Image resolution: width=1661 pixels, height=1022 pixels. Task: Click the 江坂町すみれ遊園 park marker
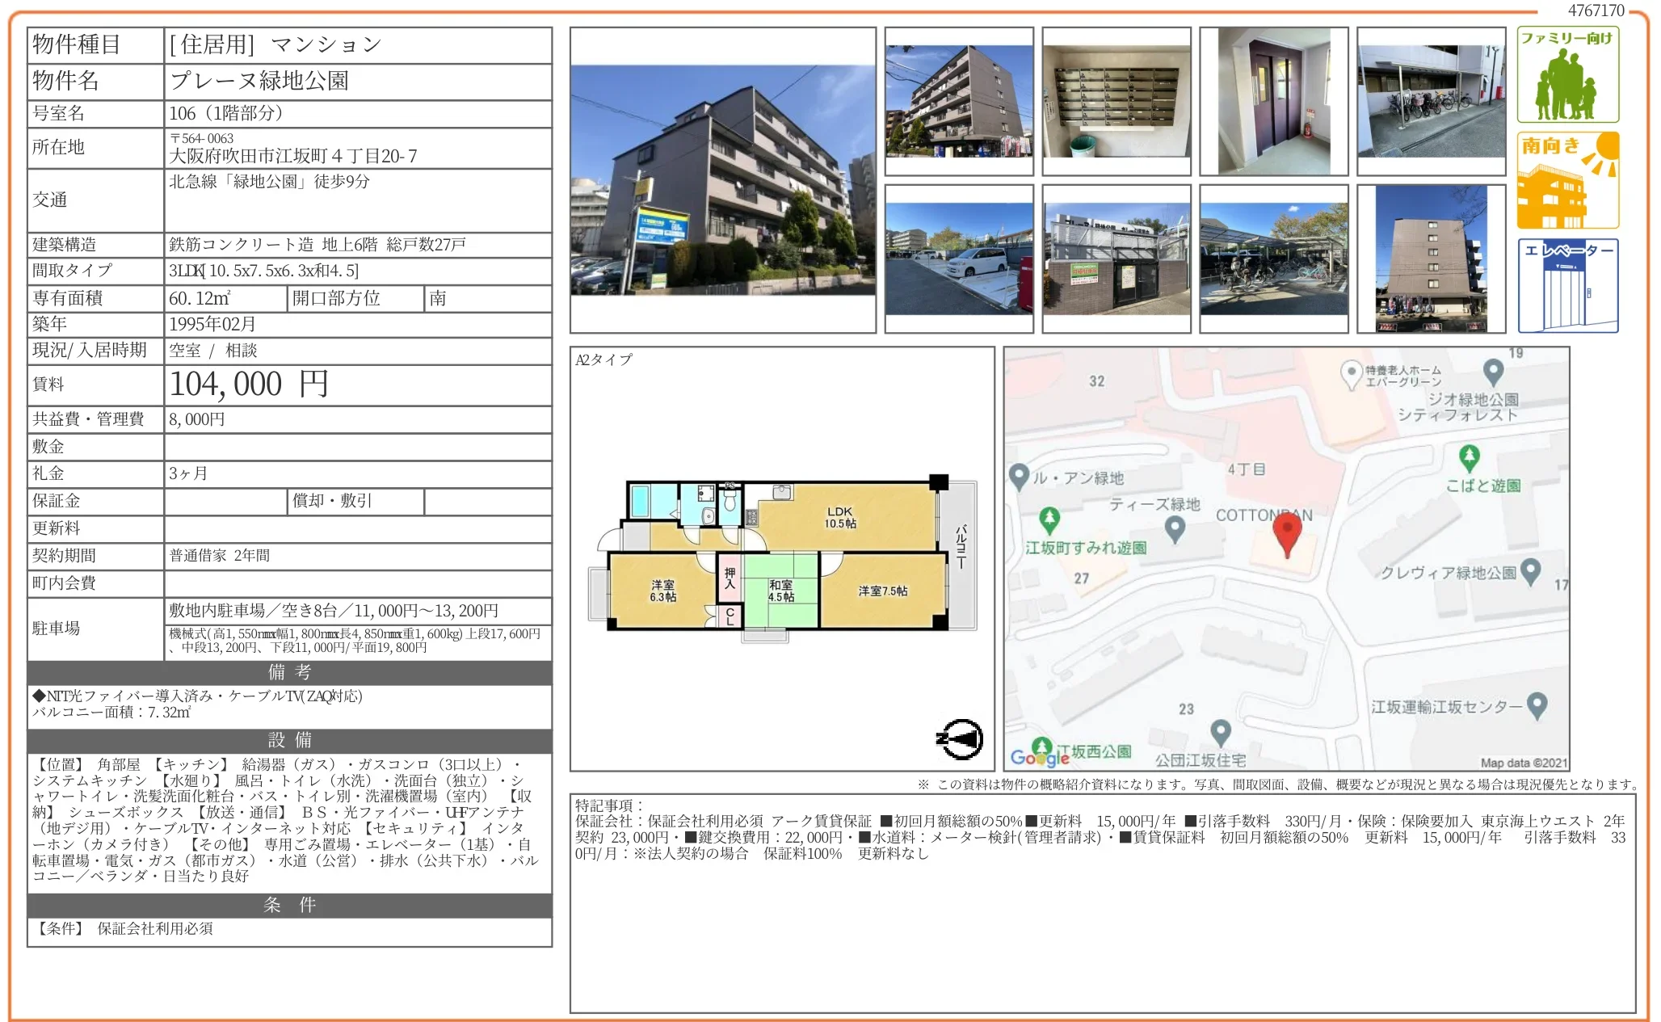pos(1049,519)
